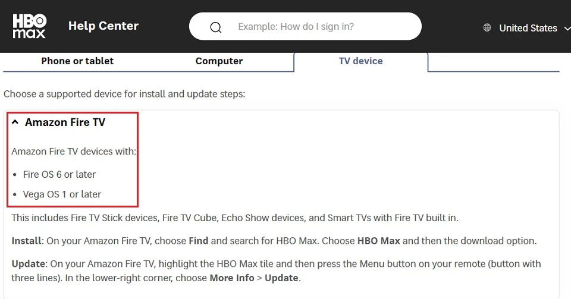Click 'Amazon Fire TV devices with:' text
The width and height of the screenshot is (571, 299).
click(74, 152)
